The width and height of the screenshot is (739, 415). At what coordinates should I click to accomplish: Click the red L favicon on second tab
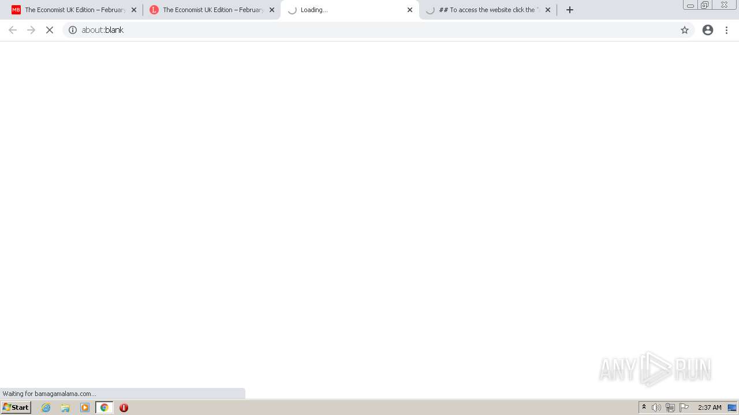(x=154, y=10)
